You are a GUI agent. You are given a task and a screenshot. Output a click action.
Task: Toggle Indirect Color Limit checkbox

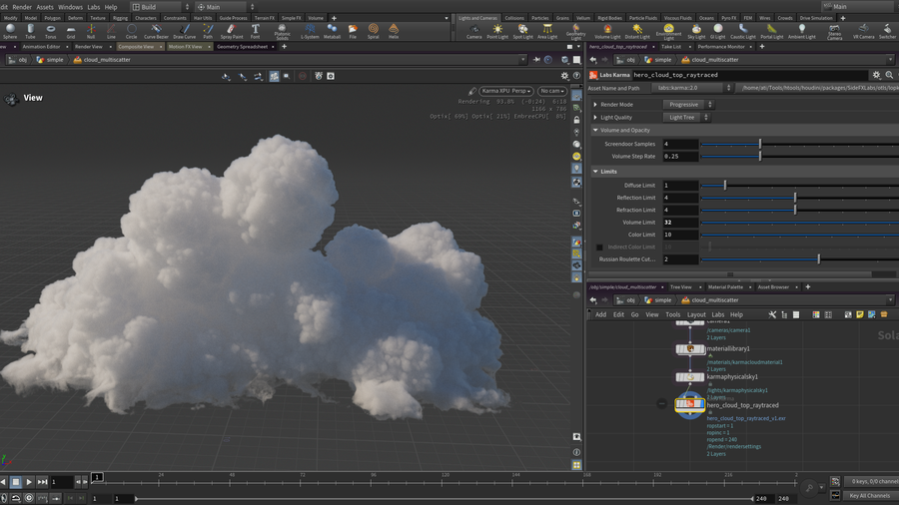pyautogui.click(x=599, y=248)
